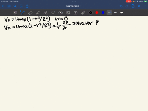148x111 pixels.
Task: Select the Laser pointer tool
Action: (x=83, y=13)
